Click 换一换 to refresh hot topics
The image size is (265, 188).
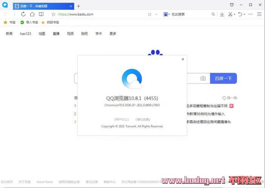pos(230,98)
